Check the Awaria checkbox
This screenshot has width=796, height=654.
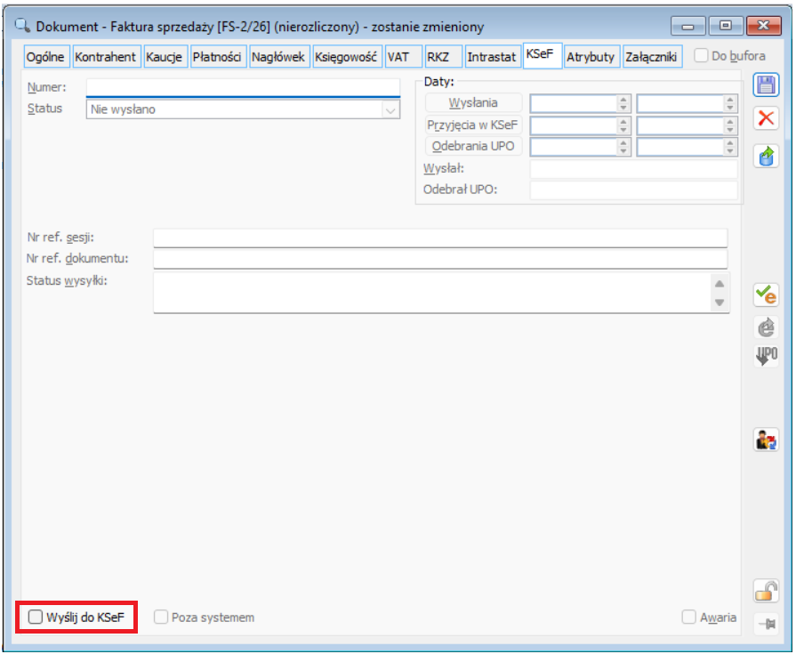[688, 617]
